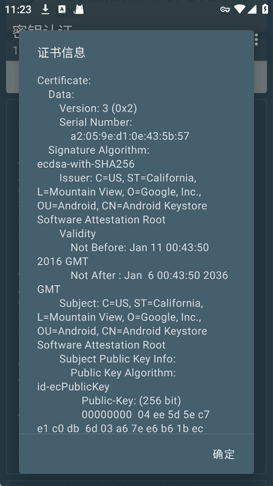The height and width of the screenshot is (486, 273).
Task: Tap the id-ecPublicKey algorithm text
Action: 73,387
